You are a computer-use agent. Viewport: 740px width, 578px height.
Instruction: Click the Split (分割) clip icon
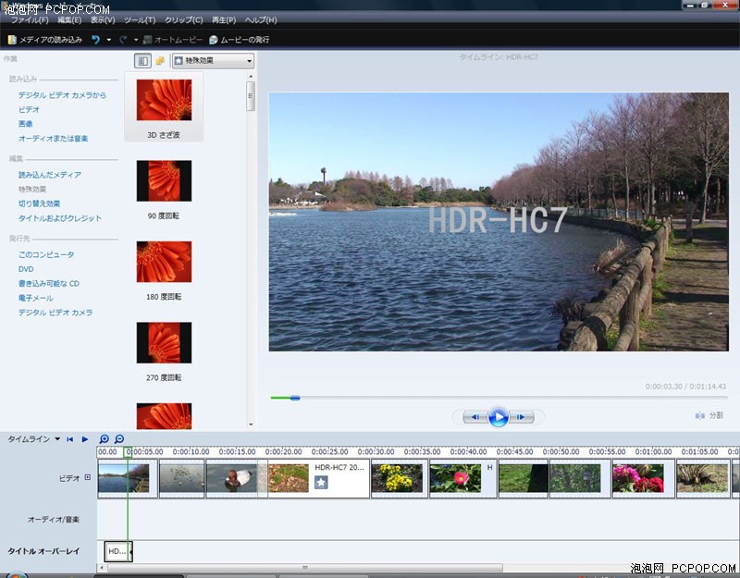click(x=699, y=416)
